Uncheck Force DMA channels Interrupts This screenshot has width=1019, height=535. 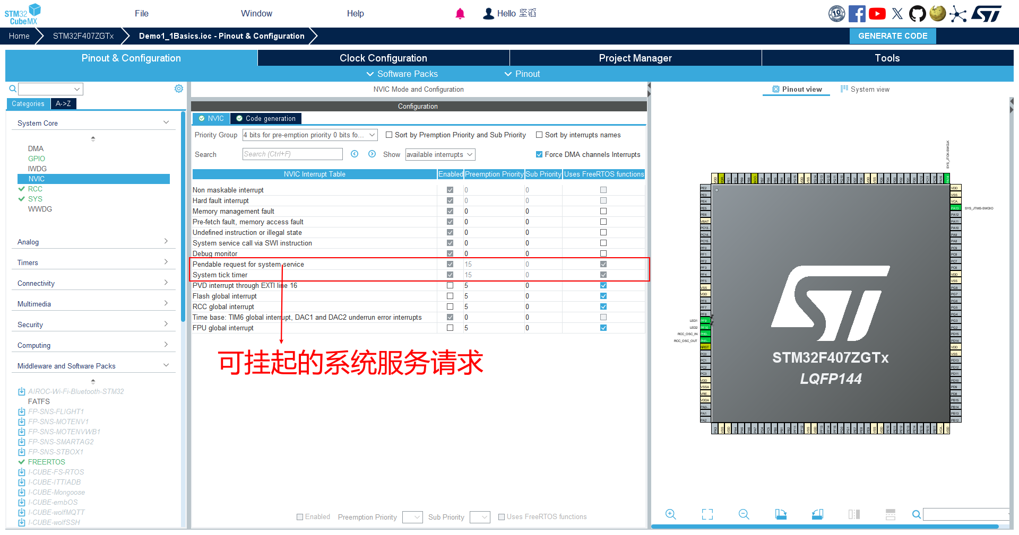[539, 154]
